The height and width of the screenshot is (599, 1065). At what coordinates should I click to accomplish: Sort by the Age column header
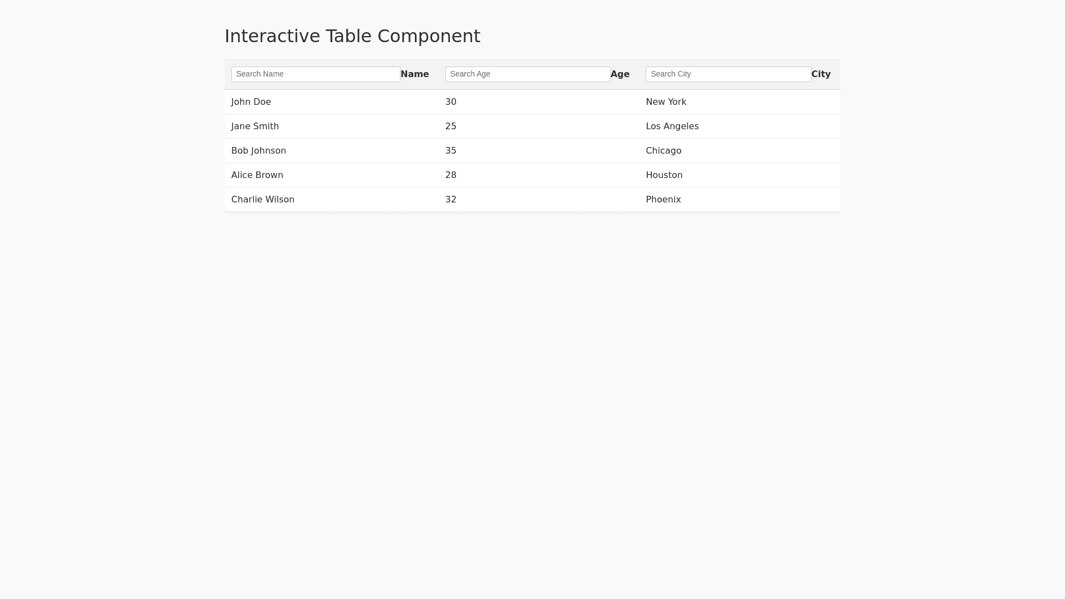coord(620,74)
